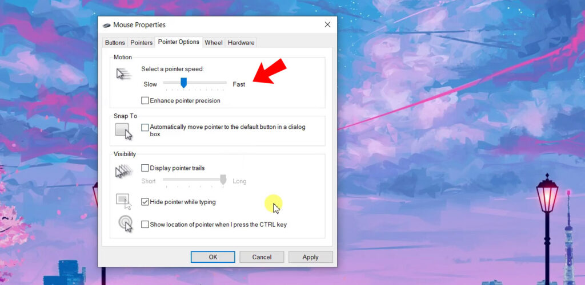Click the pointer speed slider thumb

pos(183,83)
